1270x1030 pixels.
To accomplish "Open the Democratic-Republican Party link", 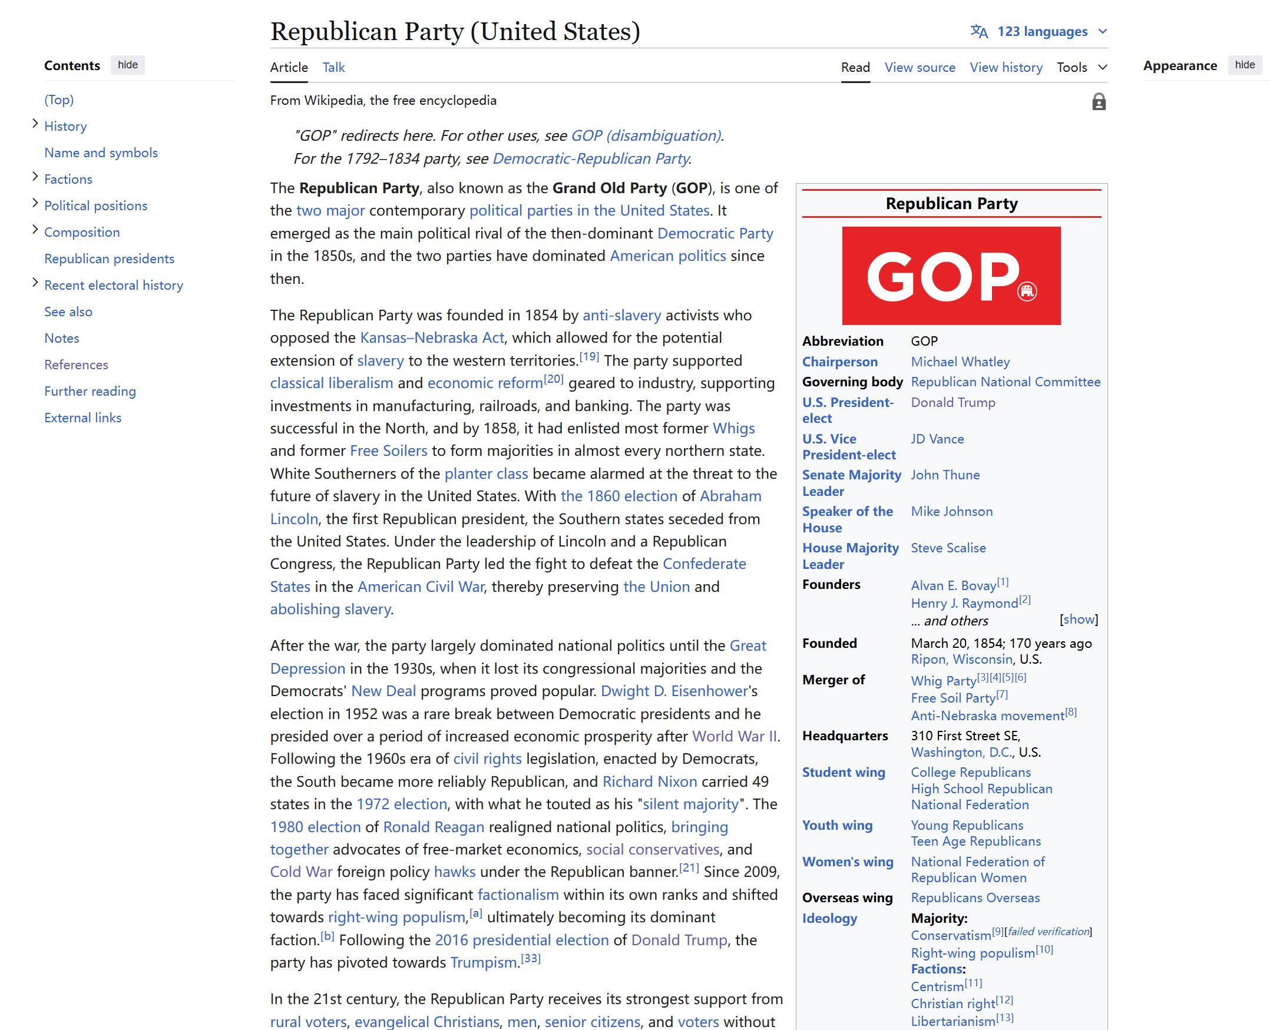I will click(590, 159).
